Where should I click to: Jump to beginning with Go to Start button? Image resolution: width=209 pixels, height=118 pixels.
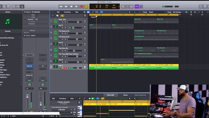point(71,7)
